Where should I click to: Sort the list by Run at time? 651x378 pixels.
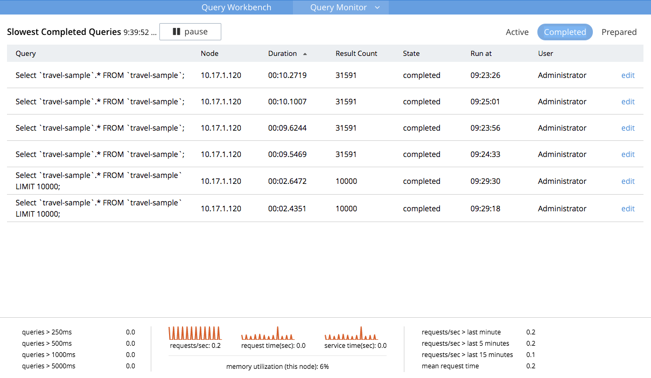[480, 53]
